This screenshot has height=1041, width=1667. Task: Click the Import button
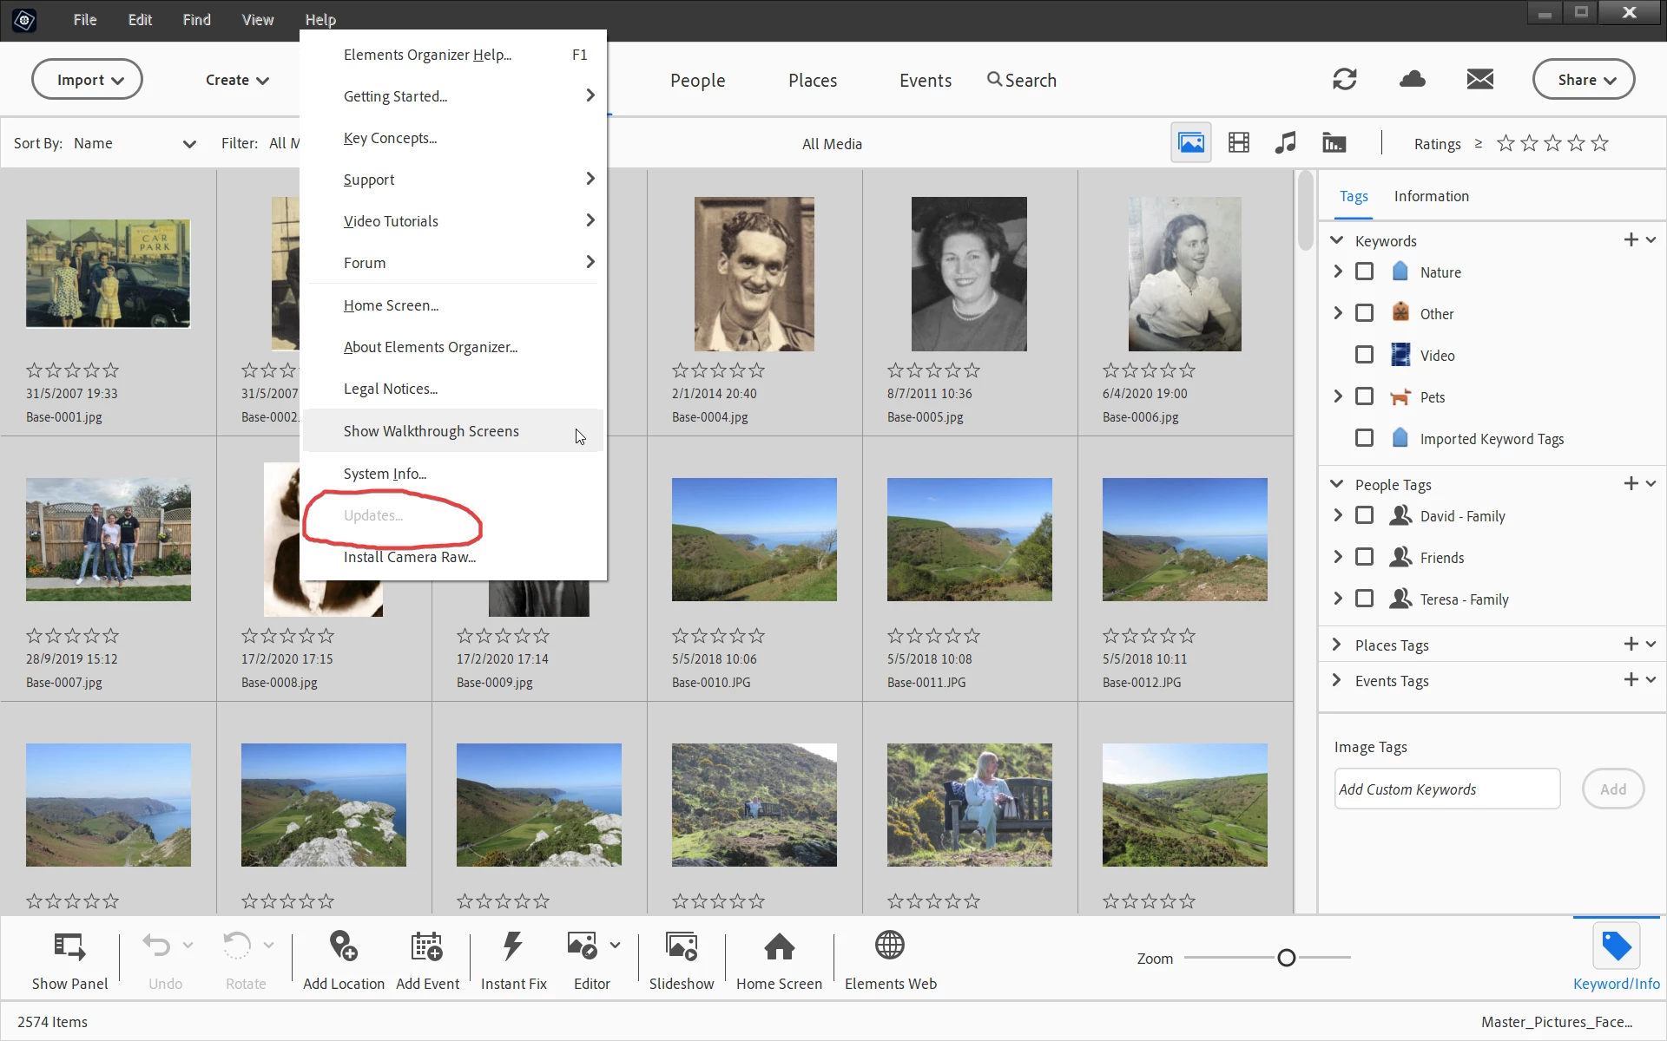(87, 80)
